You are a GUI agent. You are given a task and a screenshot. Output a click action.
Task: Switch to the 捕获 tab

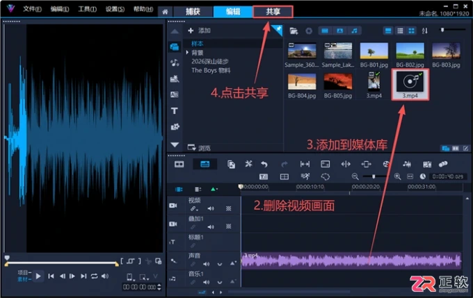[x=193, y=12]
